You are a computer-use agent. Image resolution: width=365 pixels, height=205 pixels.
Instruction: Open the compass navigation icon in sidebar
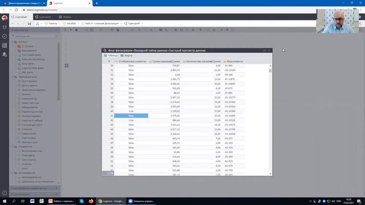tap(5, 36)
